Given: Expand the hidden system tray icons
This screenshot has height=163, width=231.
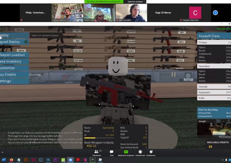Looking at the screenshot, I should (x=223, y=160).
